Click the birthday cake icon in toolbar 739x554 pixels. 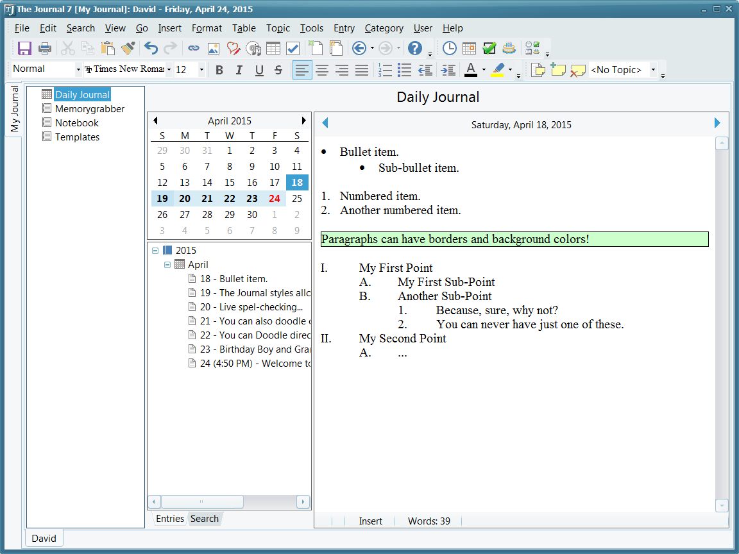(509, 48)
